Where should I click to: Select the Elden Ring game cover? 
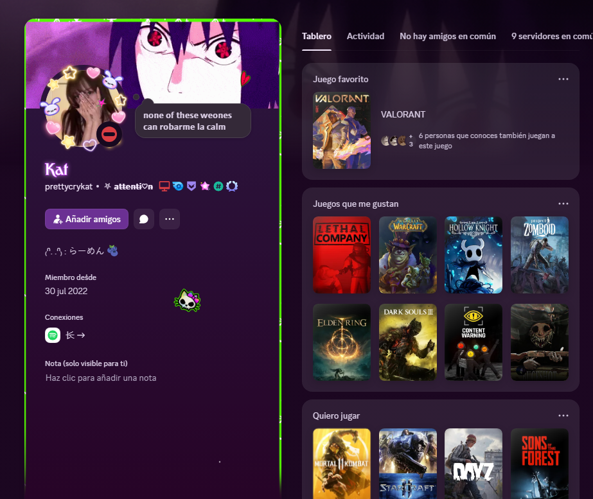(342, 342)
